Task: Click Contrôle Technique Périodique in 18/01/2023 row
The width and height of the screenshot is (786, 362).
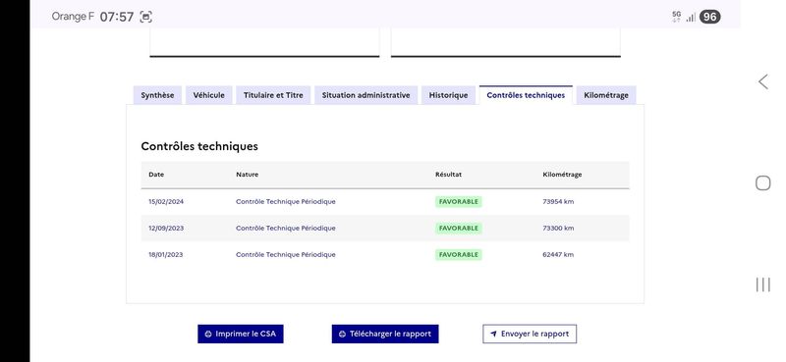Action: 286,255
